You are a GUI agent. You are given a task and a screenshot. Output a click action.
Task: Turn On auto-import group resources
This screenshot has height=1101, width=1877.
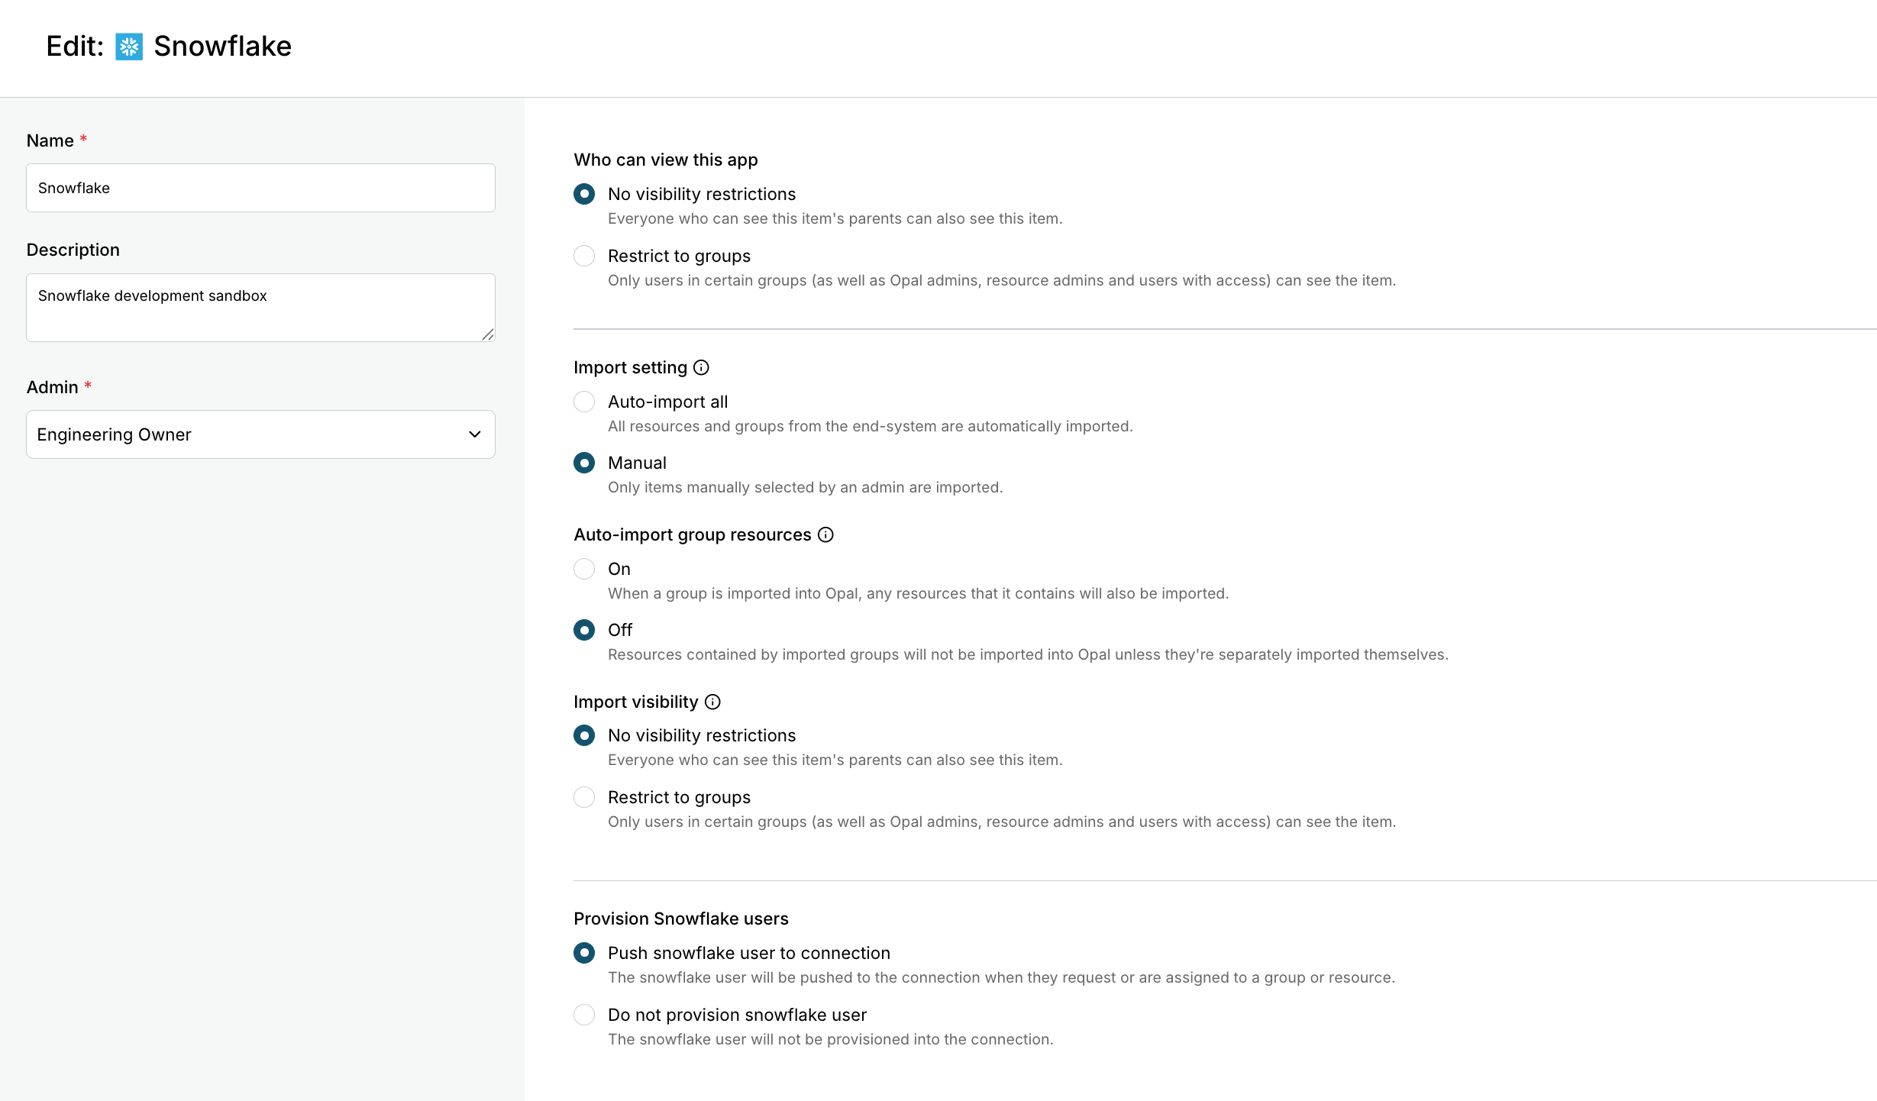pyautogui.click(x=584, y=569)
